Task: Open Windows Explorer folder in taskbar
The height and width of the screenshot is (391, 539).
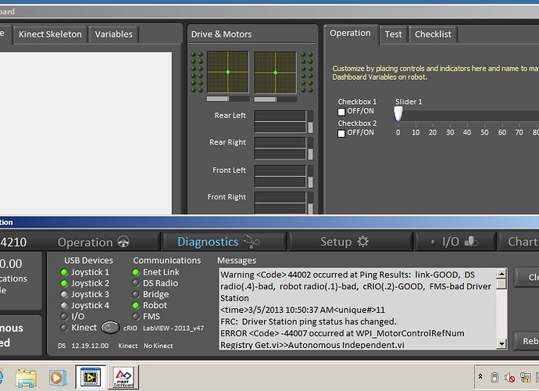Action: click(26, 378)
